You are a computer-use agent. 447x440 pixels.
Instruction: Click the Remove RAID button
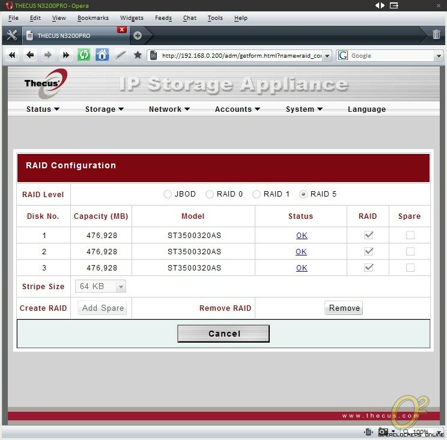[344, 308]
